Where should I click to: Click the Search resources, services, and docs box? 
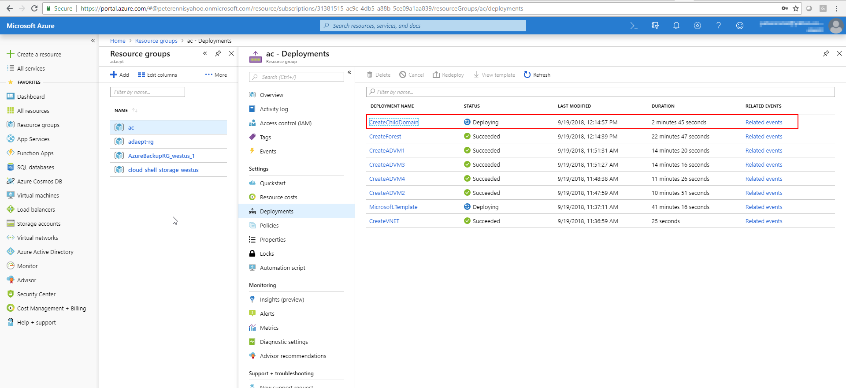click(423, 26)
